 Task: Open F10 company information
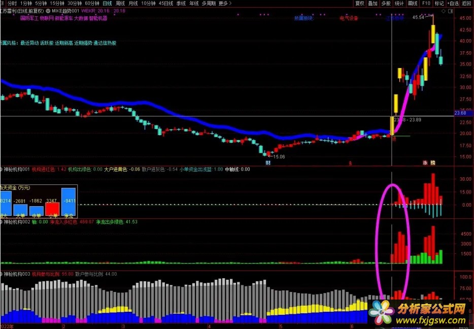(x=426, y=4)
